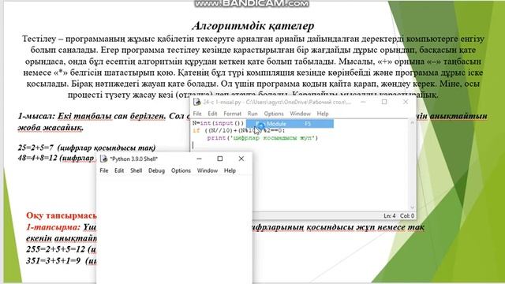505x284 pixels.
Task: Open Debug menu in Python Shell window
Action: pos(156,170)
